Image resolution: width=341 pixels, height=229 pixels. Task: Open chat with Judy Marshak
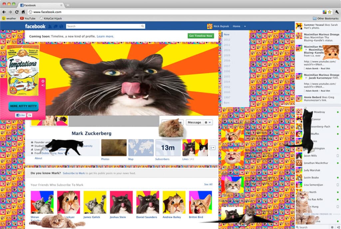tap(317, 170)
